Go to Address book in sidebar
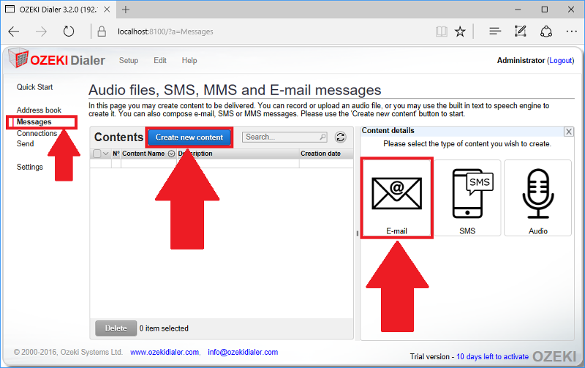The width and height of the screenshot is (585, 368). 39,110
